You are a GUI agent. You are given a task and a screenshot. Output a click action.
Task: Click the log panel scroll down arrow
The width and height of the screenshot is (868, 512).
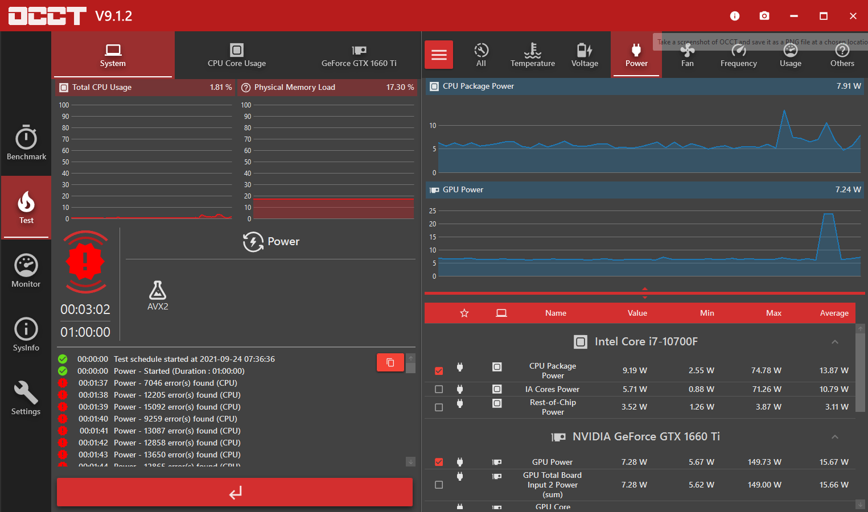410,461
